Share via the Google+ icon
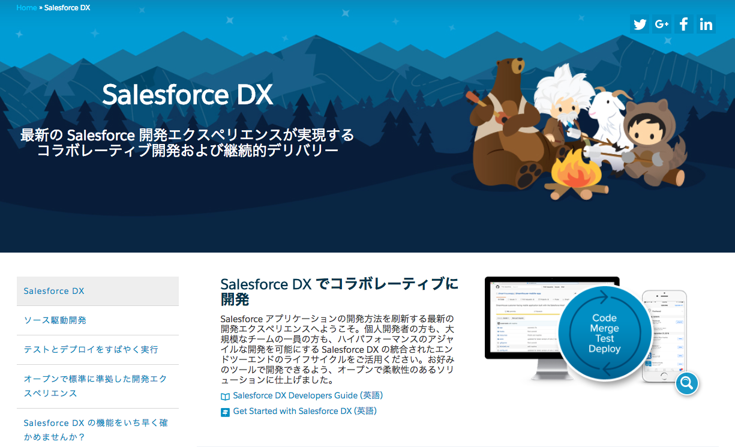Screen dimensions: 735x447 click(x=662, y=24)
